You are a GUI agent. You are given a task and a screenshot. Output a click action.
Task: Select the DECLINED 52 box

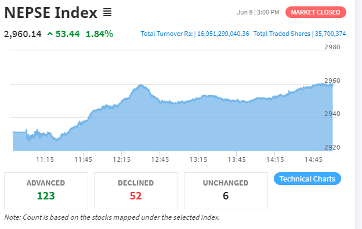coord(136,191)
